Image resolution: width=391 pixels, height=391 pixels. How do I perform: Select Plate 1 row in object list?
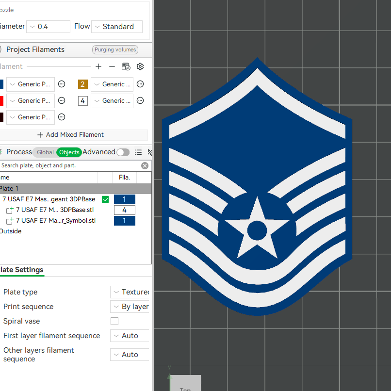click(75, 189)
